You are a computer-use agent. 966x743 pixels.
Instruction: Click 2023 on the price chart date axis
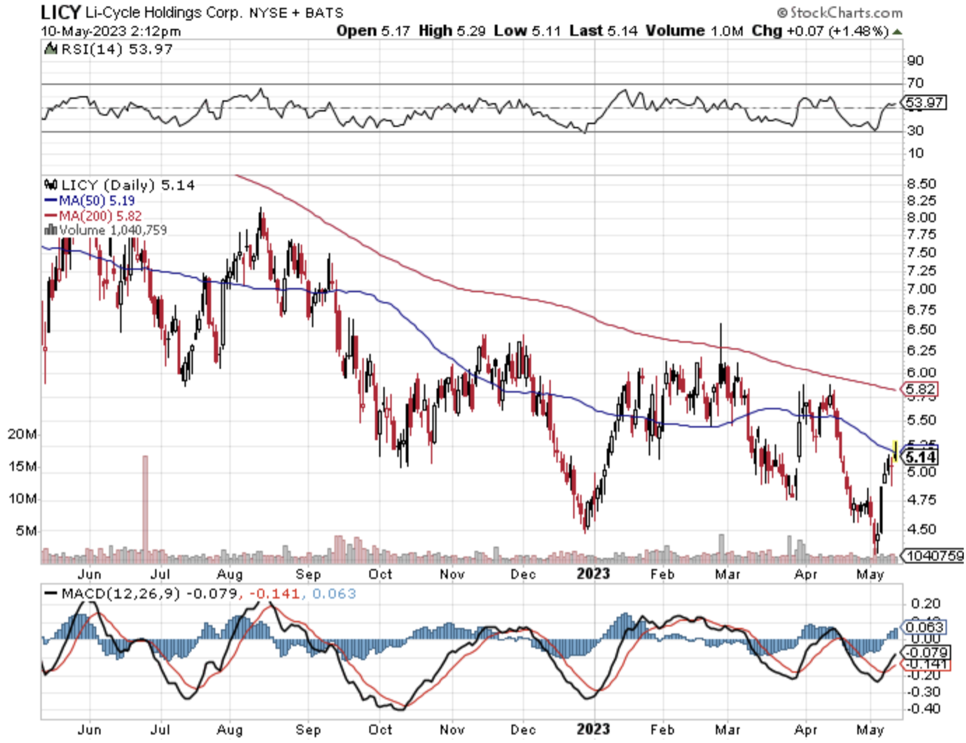(x=593, y=574)
